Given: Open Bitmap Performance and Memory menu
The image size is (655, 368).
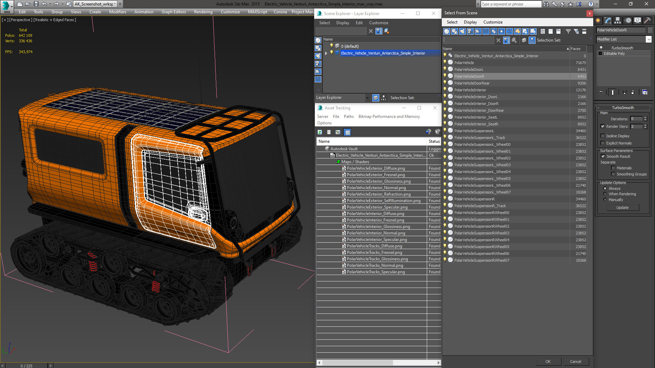Looking at the screenshot, I should (389, 117).
